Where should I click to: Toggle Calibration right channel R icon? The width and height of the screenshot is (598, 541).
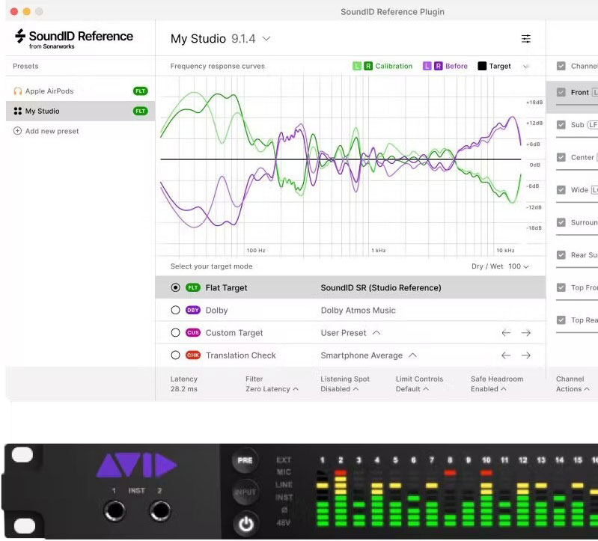click(368, 66)
